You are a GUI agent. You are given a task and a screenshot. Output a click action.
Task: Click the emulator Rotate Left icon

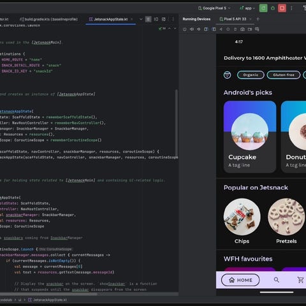[x=206, y=29]
